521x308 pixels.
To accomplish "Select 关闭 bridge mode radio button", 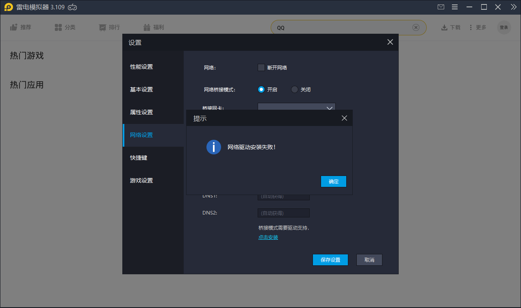I will click(295, 89).
